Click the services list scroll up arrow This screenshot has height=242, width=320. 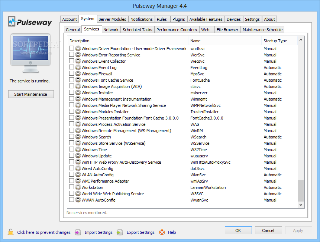[301, 40]
